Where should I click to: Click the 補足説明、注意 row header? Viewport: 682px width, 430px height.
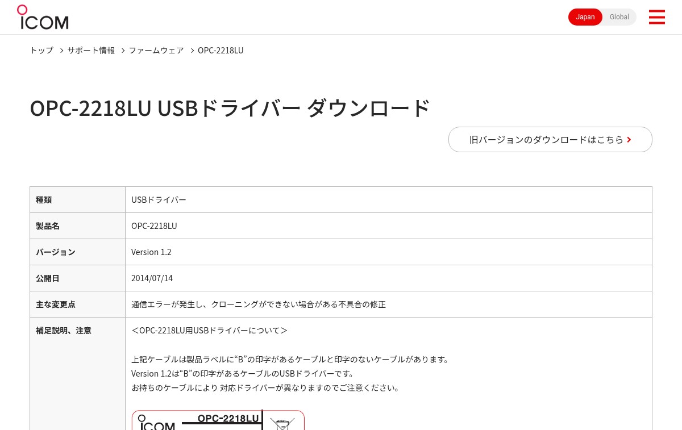tap(78, 374)
